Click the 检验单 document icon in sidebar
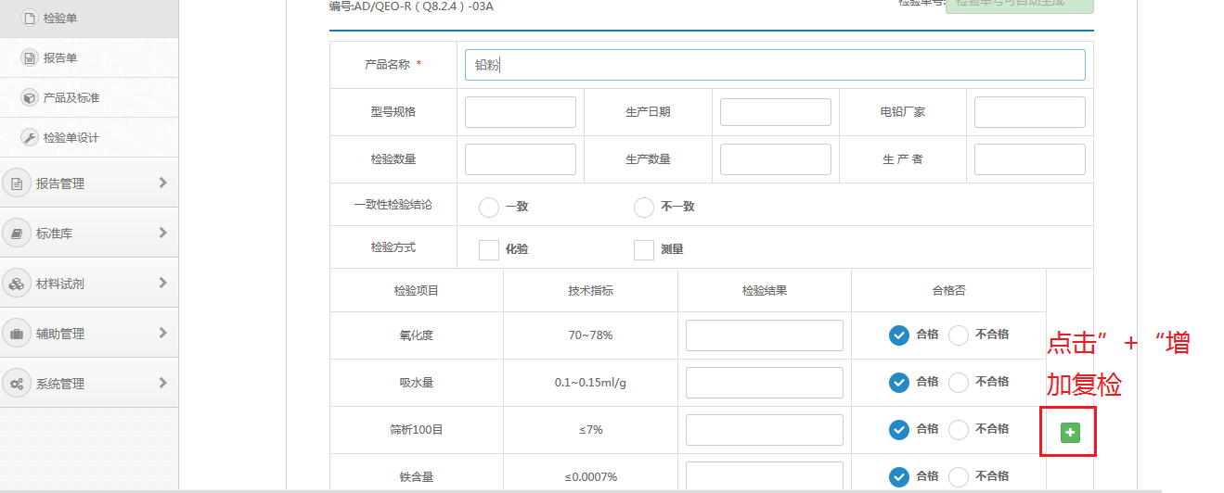Viewport: 1224px width, 493px height. coord(29,19)
